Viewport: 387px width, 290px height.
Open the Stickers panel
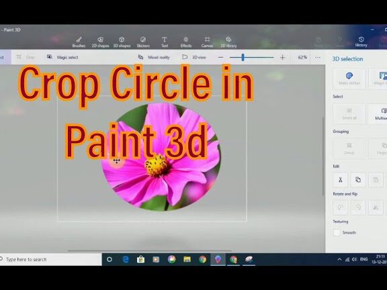143,42
